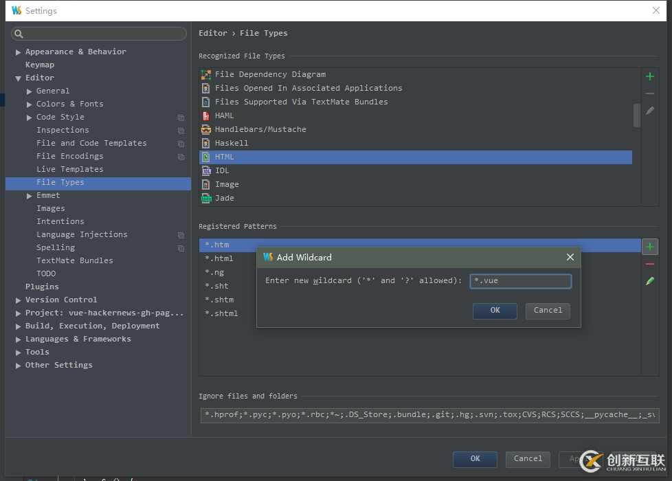Open the Keymap settings page
Viewport: 672px width, 481px height.
(x=40, y=65)
